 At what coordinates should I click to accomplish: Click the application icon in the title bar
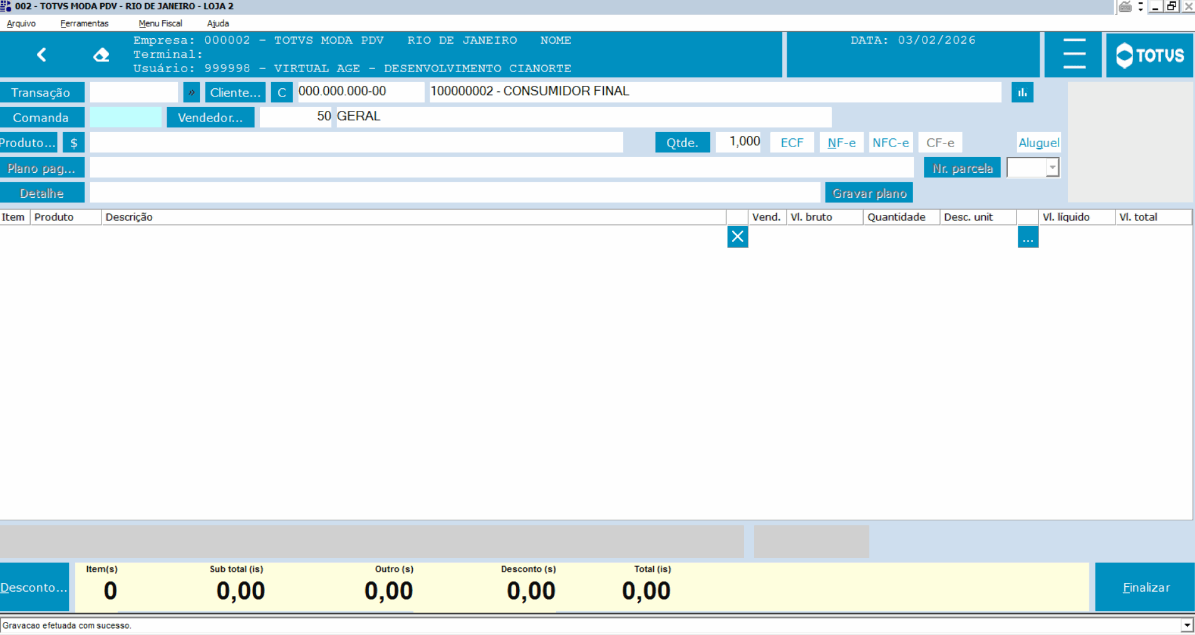tap(6, 6)
